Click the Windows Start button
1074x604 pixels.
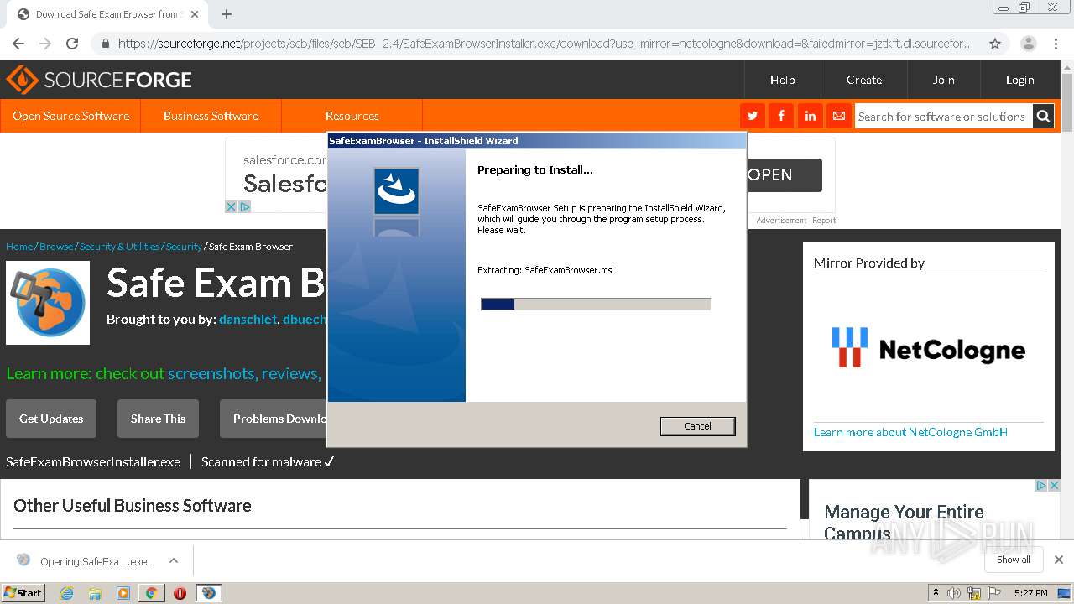point(23,592)
